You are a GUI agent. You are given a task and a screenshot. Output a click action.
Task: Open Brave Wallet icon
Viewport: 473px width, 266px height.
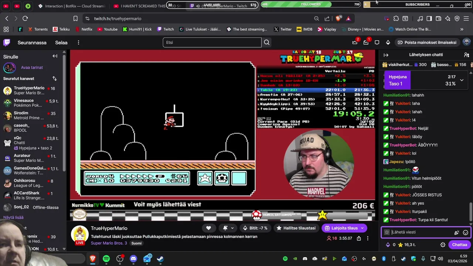pyautogui.click(x=439, y=18)
